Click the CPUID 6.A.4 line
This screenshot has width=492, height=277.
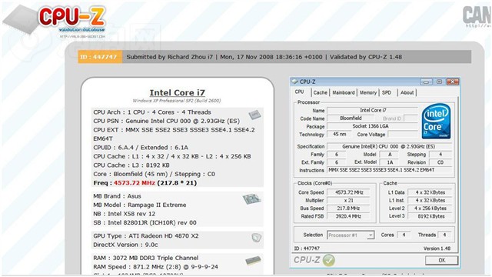click(141, 147)
